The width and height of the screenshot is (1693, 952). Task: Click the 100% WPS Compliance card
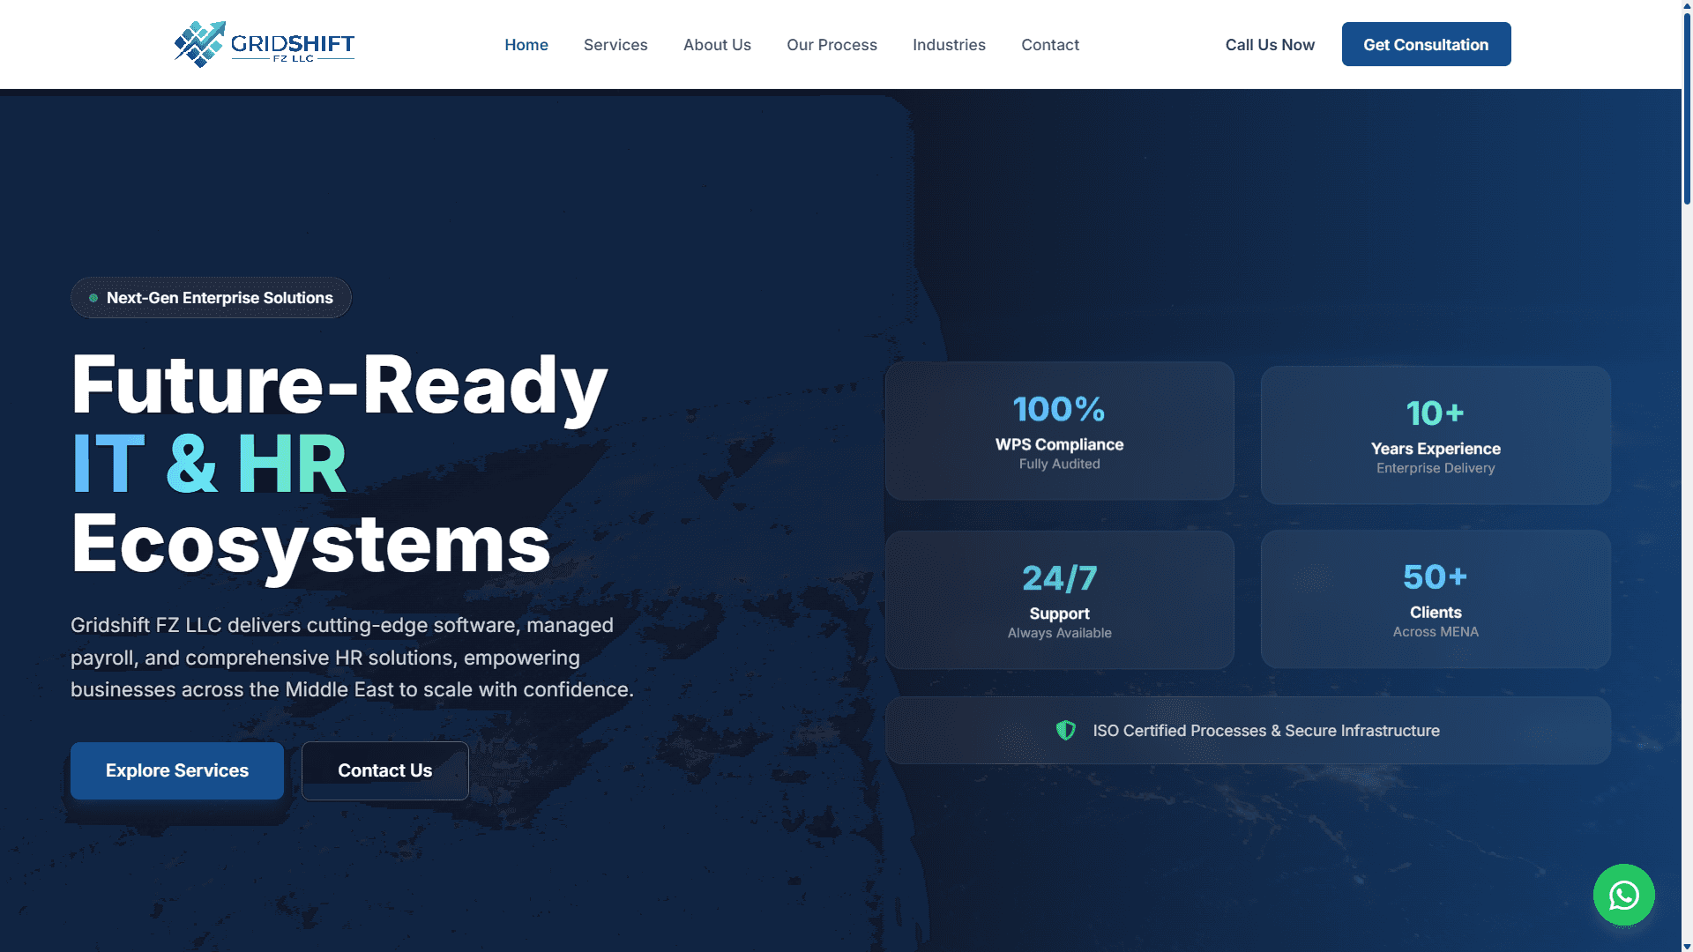click(x=1059, y=431)
